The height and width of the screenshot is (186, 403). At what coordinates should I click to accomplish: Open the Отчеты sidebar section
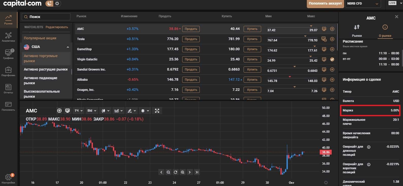point(8,89)
